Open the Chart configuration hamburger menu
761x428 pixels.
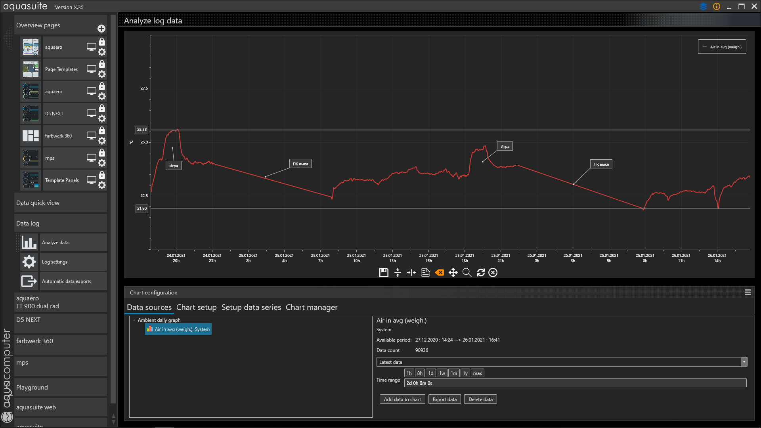coord(748,292)
